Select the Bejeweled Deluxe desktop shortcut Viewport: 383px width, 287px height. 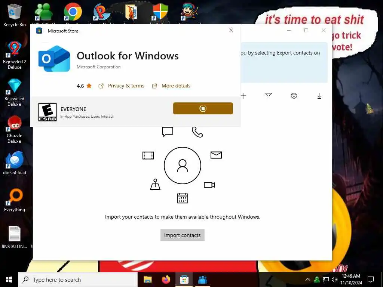click(x=15, y=92)
